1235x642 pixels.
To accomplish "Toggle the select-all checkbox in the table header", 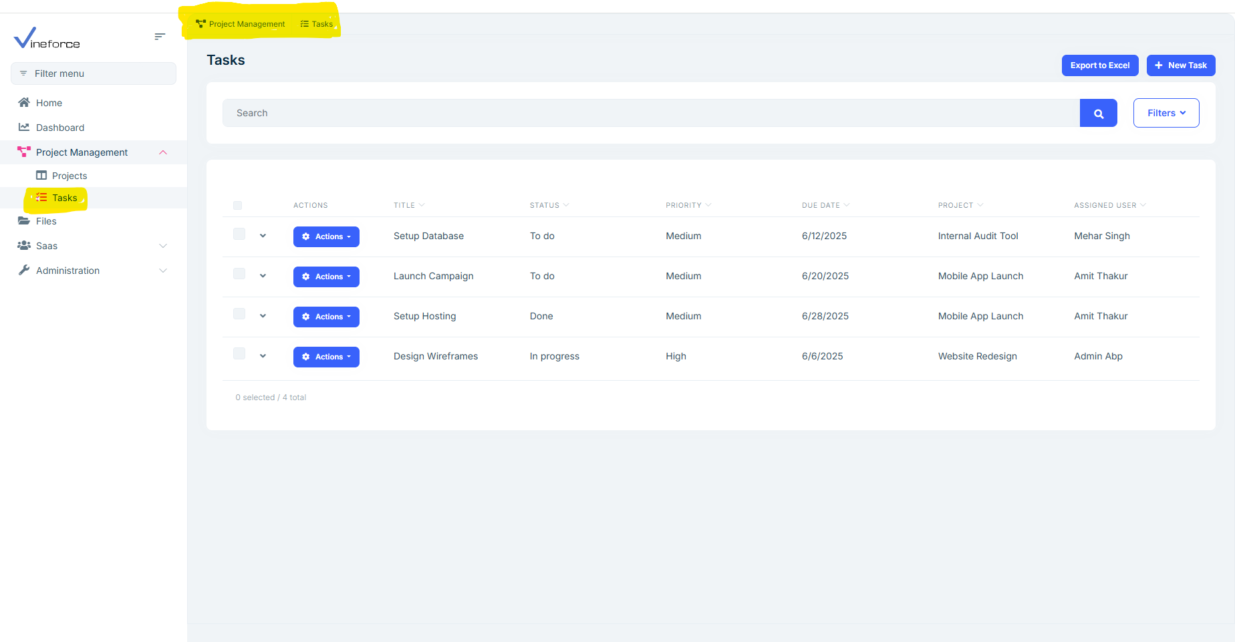I will (x=238, y=206).
